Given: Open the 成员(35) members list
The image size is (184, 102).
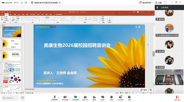Looking at the screenshot, I should click(85, 98).
